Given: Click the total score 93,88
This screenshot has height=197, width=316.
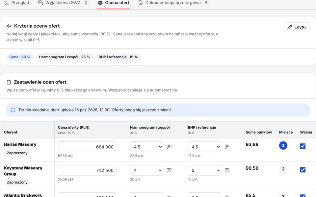Looking at the screenshot, I should 252,144.
